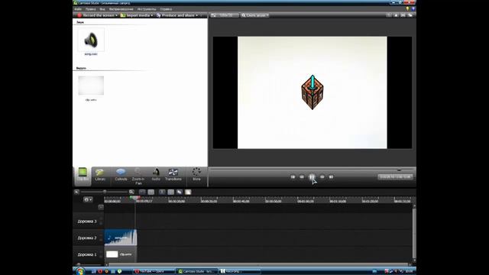Screen dimensions: 489x275
Task: Click the Redo icon on timeline toolbar
Action: [151, 192]
